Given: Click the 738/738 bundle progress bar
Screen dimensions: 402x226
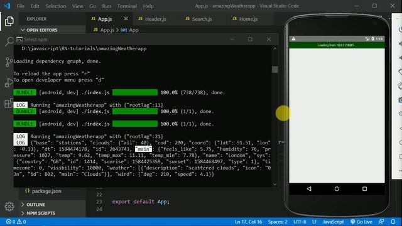Looking at the screenshot, I should click(x=135, y=92).
